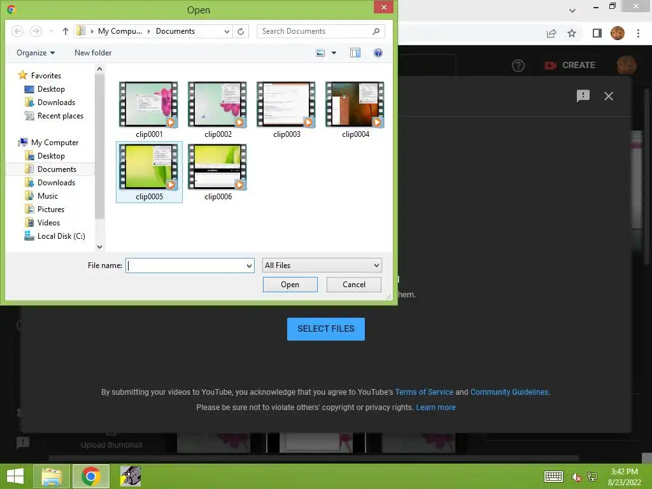652x489 pixels.
Task: Close the YouTube upload dialog X
Action: 608,96
